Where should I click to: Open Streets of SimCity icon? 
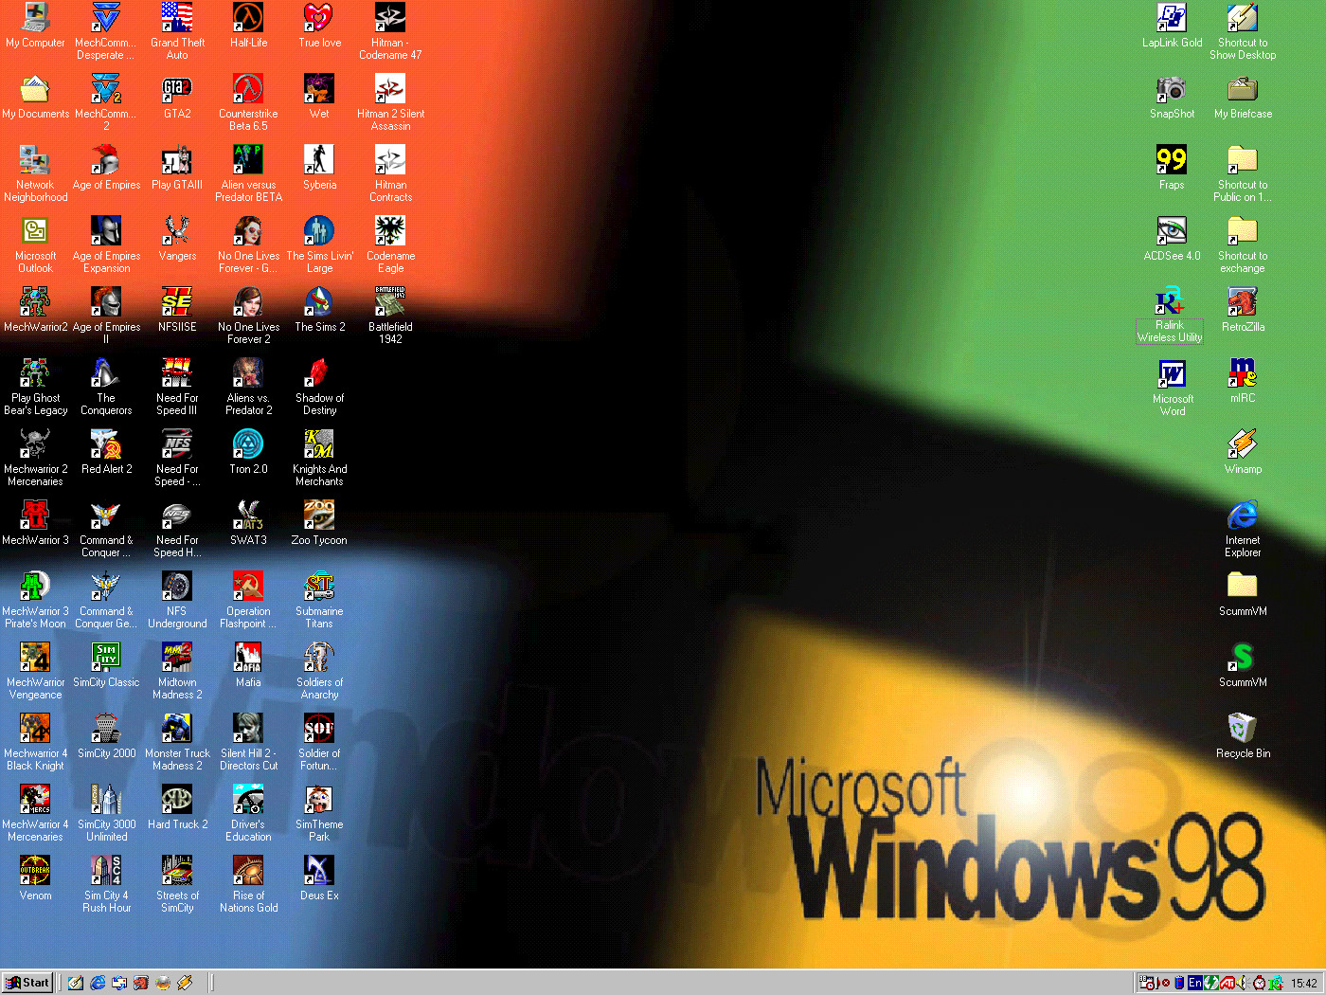pos(177,884)
